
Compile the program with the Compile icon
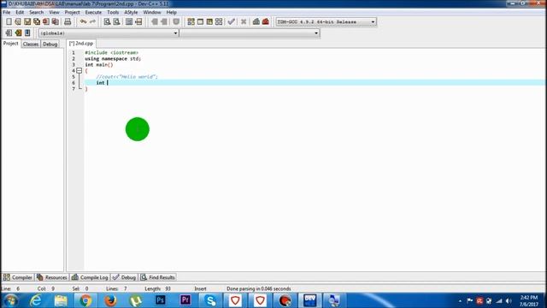(x=191, y=21)
